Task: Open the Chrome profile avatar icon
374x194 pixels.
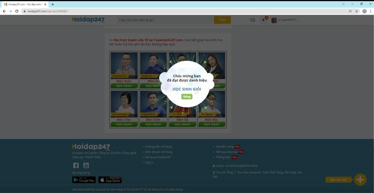Action: 364,11
